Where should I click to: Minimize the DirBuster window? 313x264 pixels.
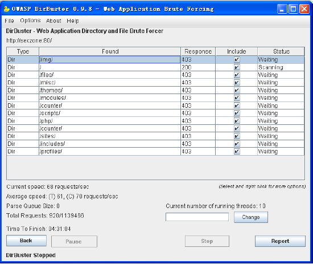(282, 9)
